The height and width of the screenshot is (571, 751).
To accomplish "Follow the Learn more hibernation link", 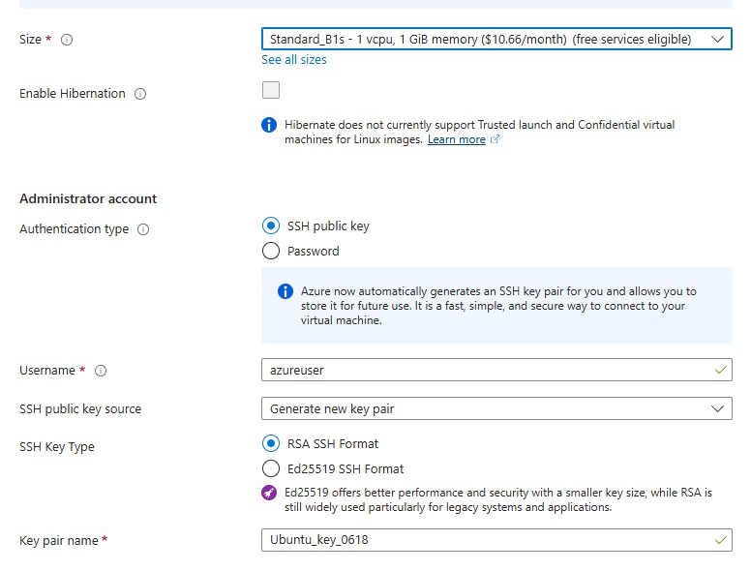I will click(x=457, y=139).
